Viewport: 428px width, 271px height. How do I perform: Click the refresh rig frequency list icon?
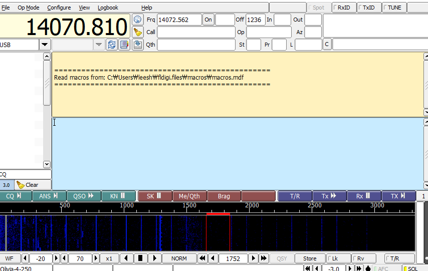(x=112, y=45)
